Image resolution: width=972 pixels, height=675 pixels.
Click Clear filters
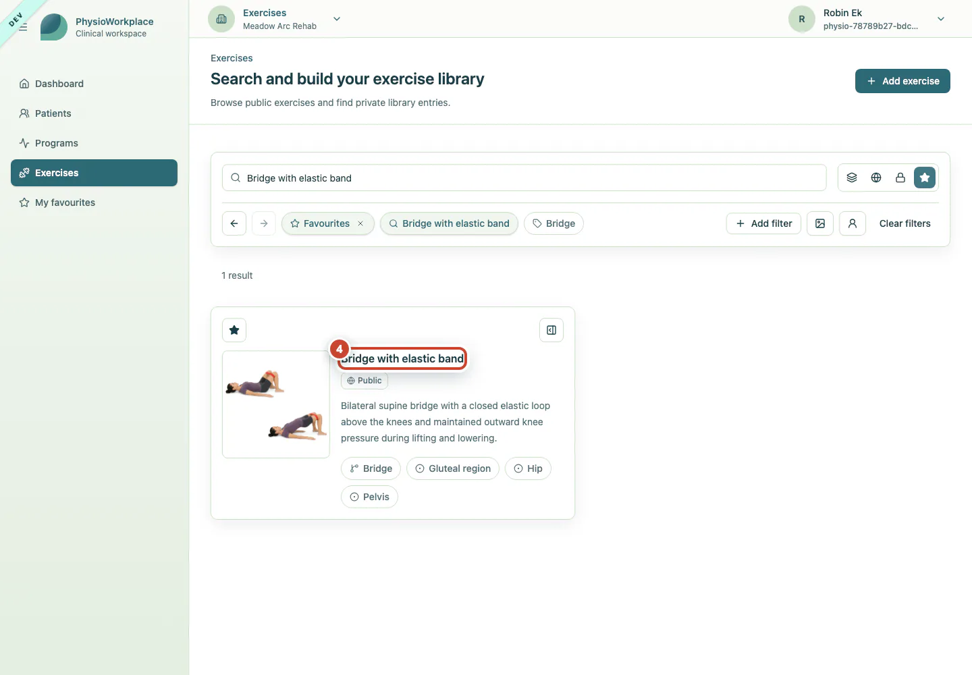click(905, 223)
